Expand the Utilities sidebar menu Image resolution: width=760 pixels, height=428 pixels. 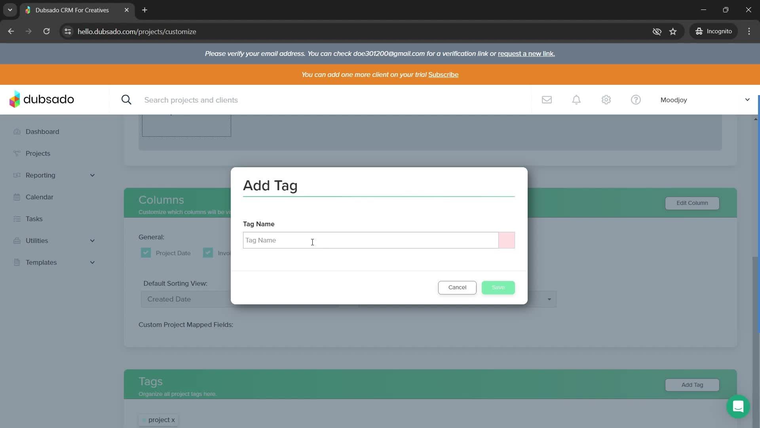pyautogui.click(x=92, y=241)
